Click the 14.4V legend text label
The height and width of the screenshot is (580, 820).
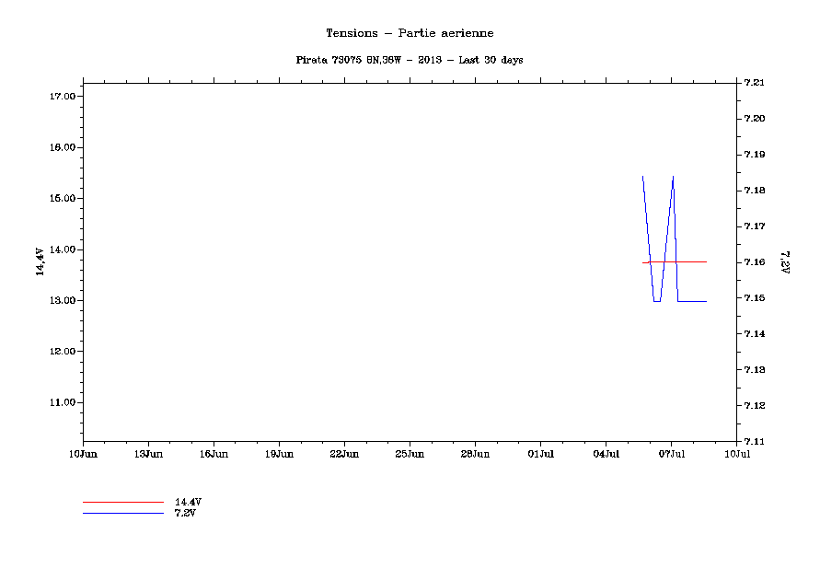click(188, 502)
